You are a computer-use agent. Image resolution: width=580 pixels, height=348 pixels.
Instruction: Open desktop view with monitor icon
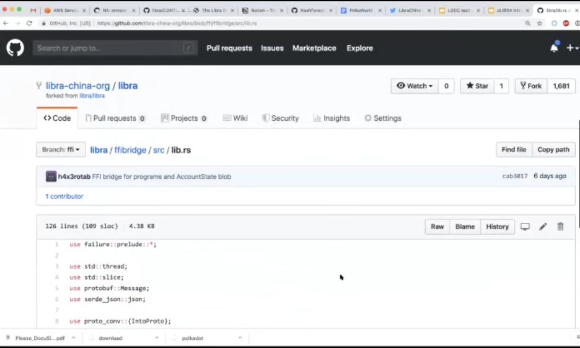coord(525,227)
